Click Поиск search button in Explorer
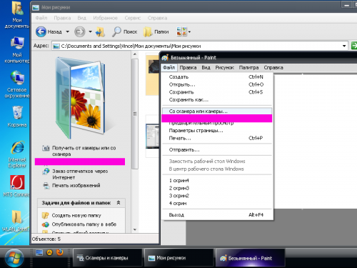 tap(125, 31)
